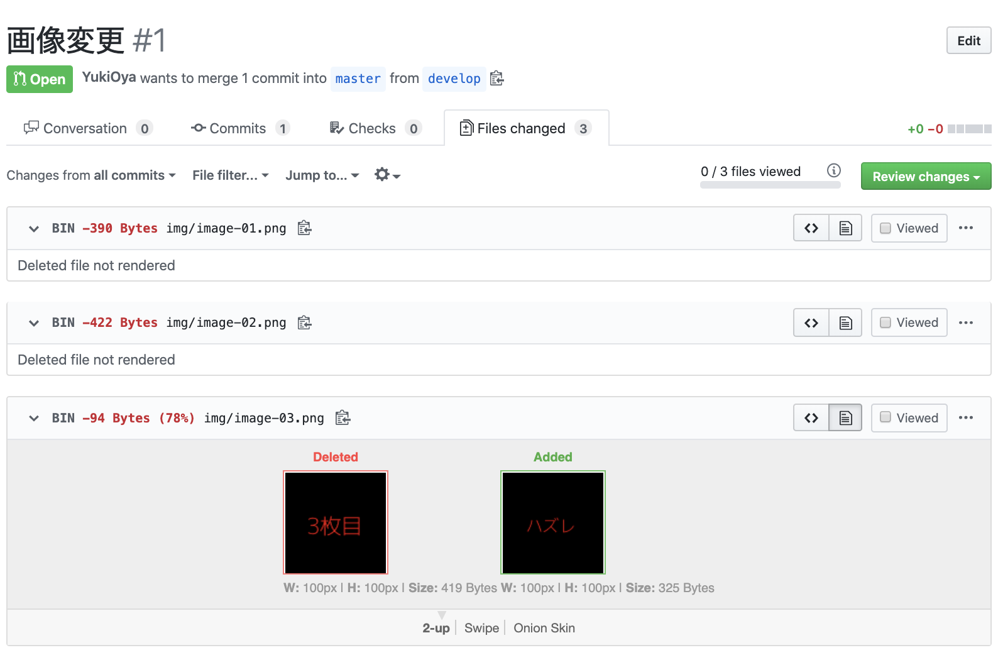
Task: Collapse the image-02.png file diff
Action: pos(34,323)
